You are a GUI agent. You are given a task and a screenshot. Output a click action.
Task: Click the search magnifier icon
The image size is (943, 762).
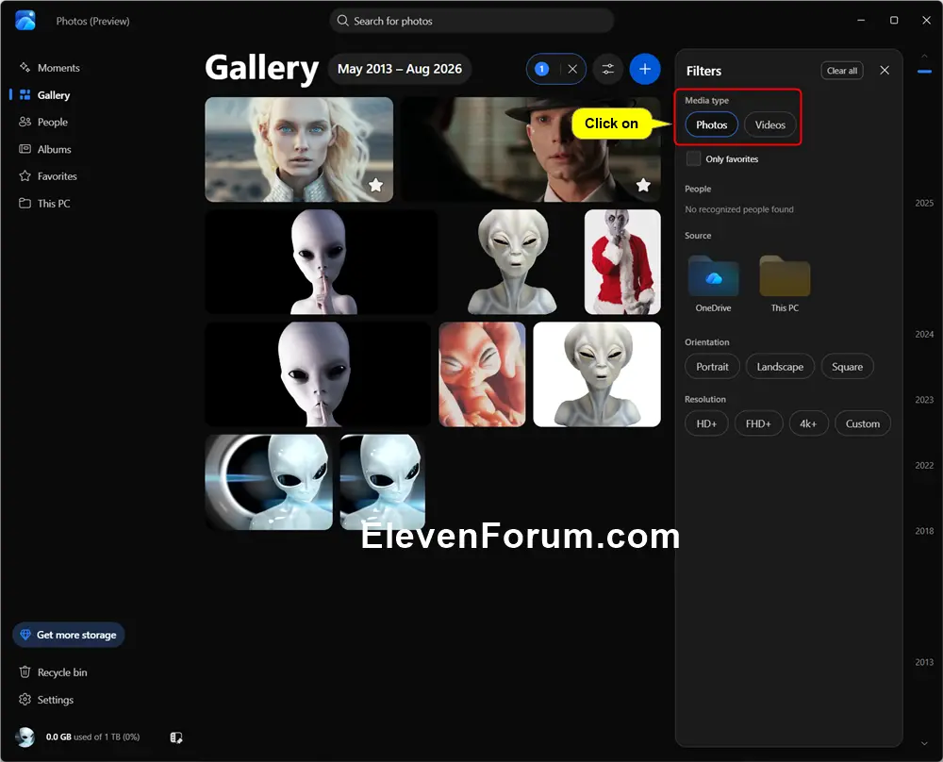click(343, 21)
